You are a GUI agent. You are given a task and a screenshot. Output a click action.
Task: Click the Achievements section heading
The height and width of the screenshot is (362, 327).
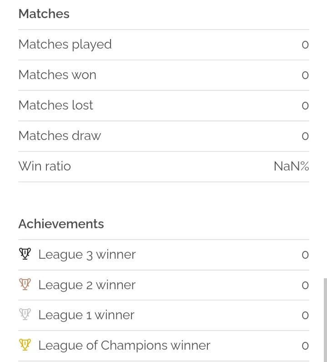tap(61, 224)
